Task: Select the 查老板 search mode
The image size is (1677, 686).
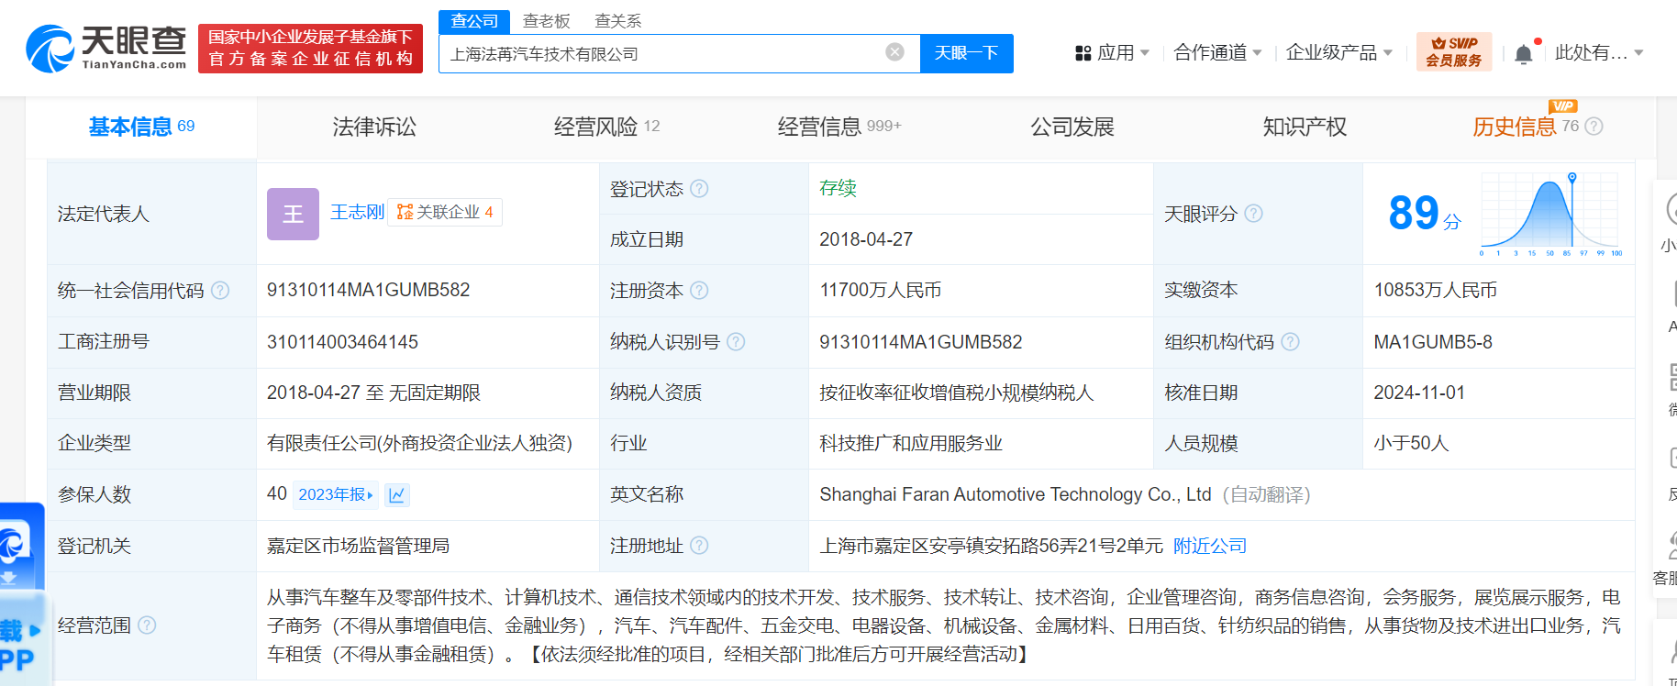Action: click(546, 21)
